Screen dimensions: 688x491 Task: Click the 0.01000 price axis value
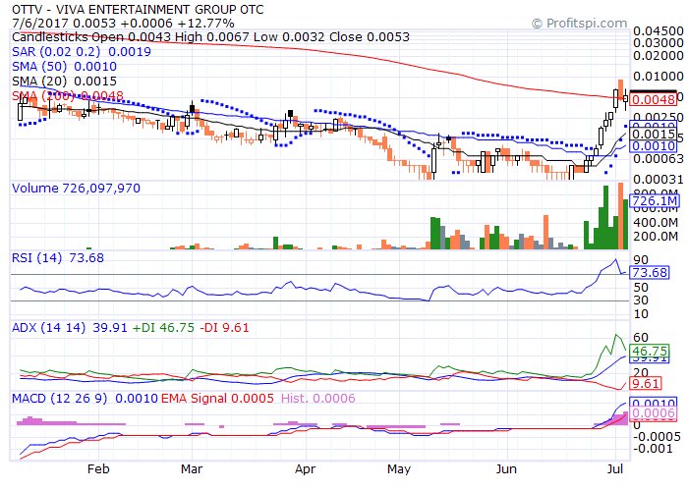(659, 77)
